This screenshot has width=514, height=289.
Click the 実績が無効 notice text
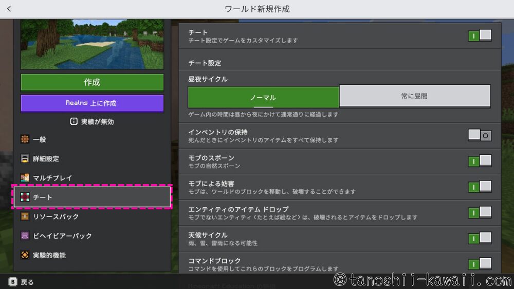pyautogui.click(x=97, y=122)
